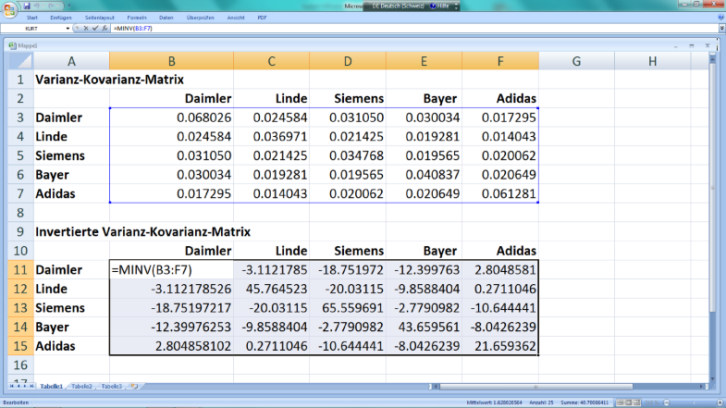Screen dimensions: 726x408
Task: Click cell with title Varianz-Kovarianz-Matrix
Action: click(x=110, y=80)
